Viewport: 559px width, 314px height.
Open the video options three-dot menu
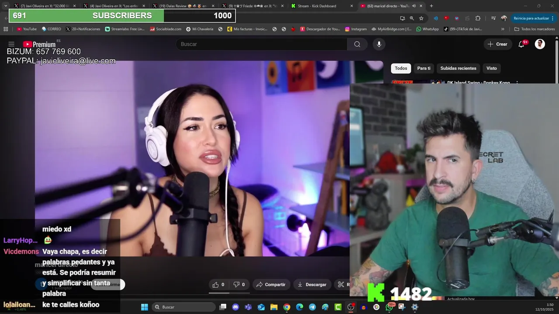point(517,82)
